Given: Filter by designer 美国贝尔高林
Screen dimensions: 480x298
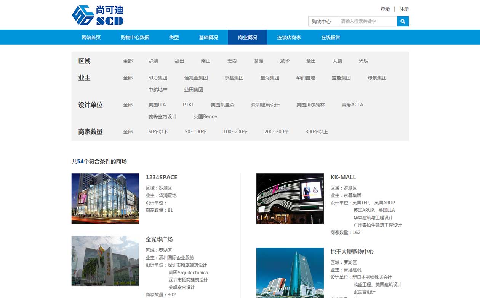Looking at the screenshot, I should [x=310, y=105].
